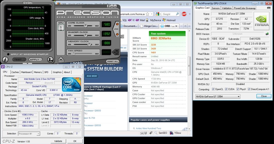Close the ORB Firefox tab

[176, 26]
